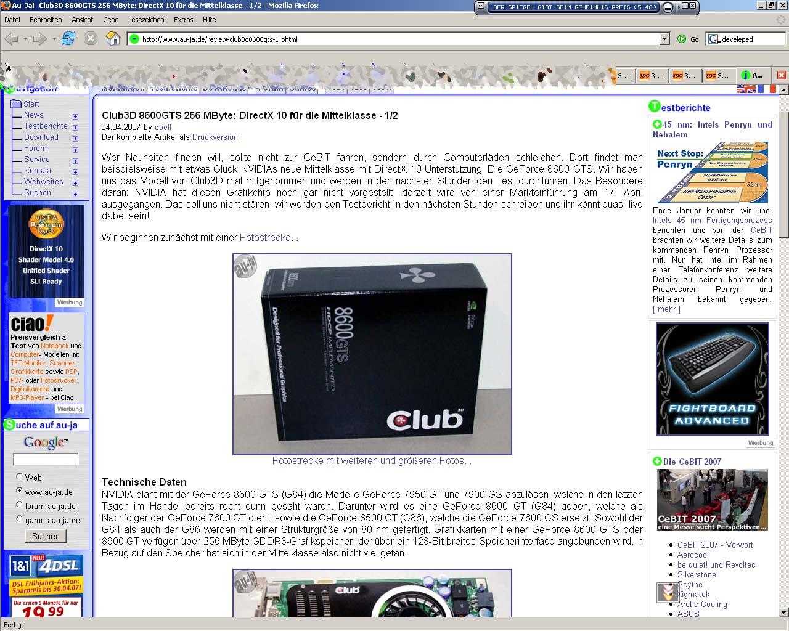Select the games.au-ja.de radio button

pos(20,519)
